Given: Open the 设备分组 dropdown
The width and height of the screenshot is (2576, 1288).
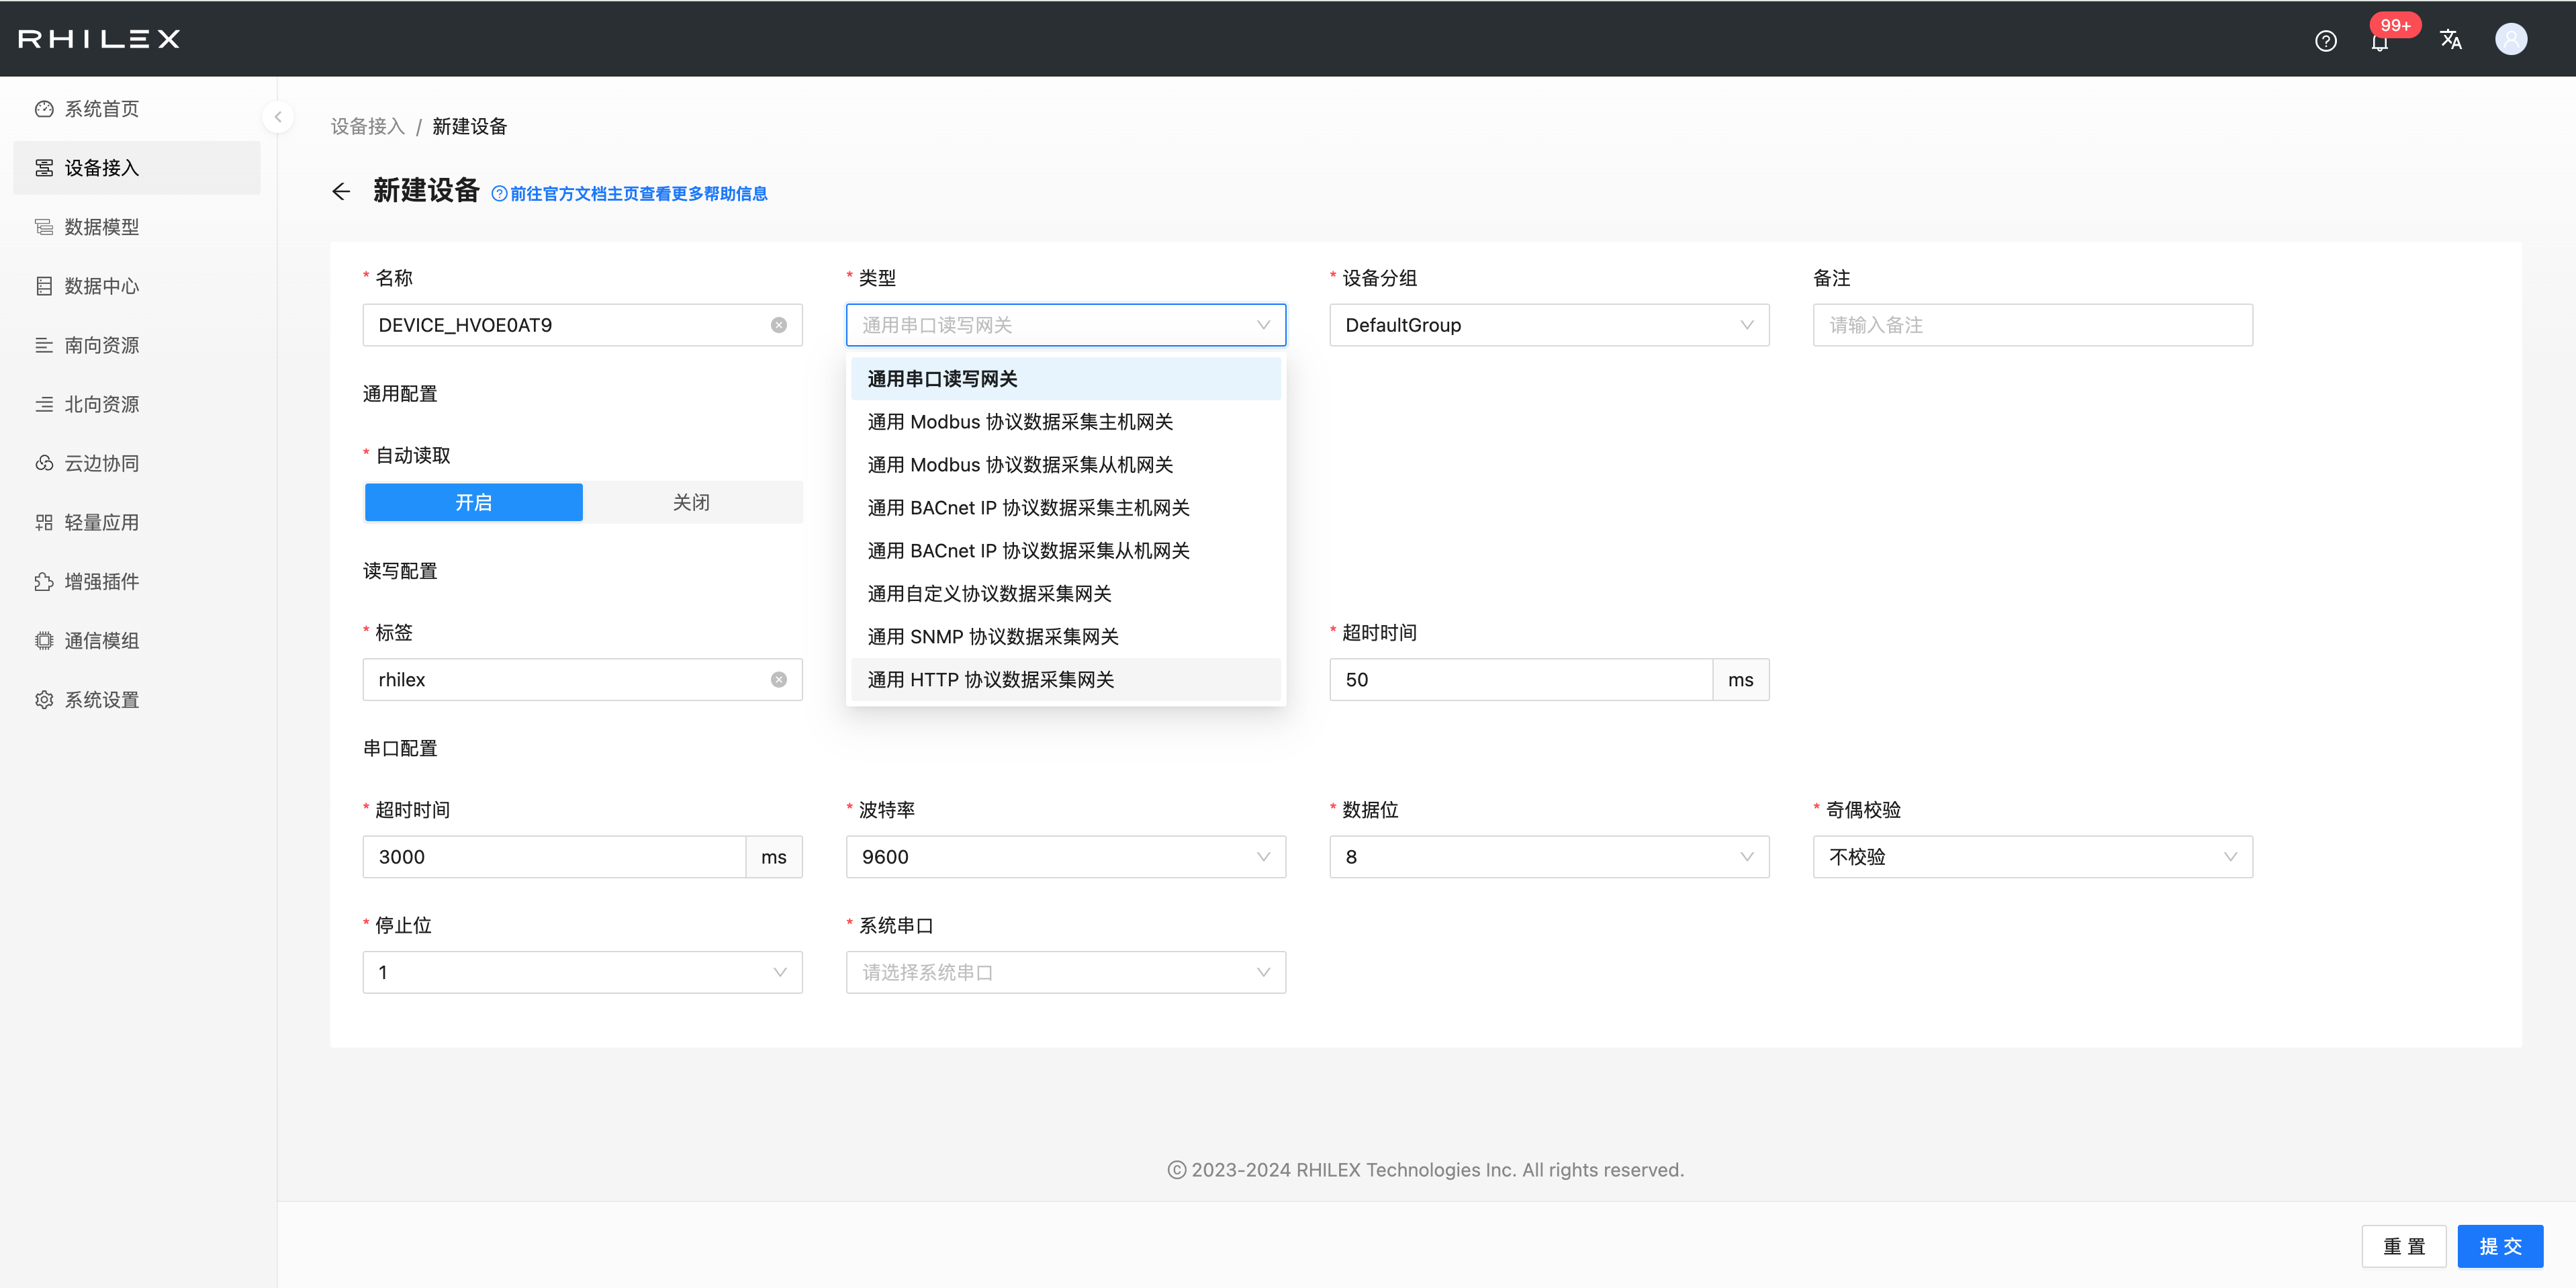Looking at the screenshot, I should [x=1548, y=324].
